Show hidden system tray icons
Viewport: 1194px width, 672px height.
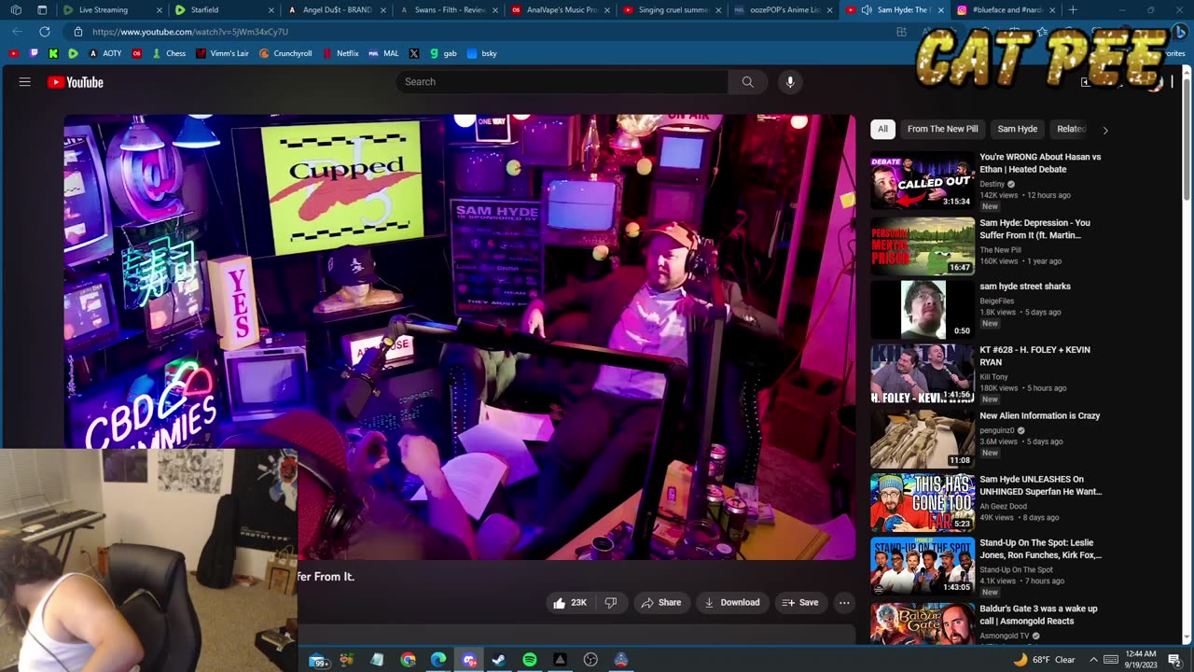1093,660
